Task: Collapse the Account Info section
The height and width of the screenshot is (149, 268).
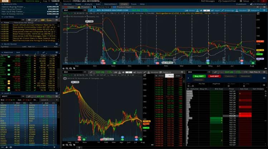Action: [2, 4]
